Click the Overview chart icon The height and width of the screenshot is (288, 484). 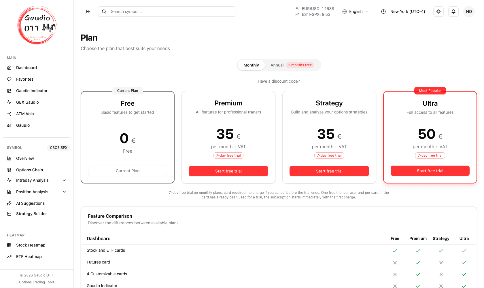click(9, 158)
